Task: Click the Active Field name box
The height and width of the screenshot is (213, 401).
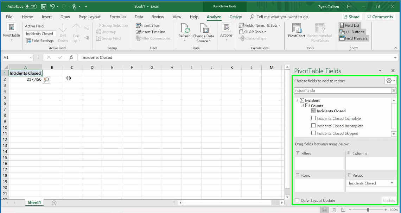Action: (40, 33)
